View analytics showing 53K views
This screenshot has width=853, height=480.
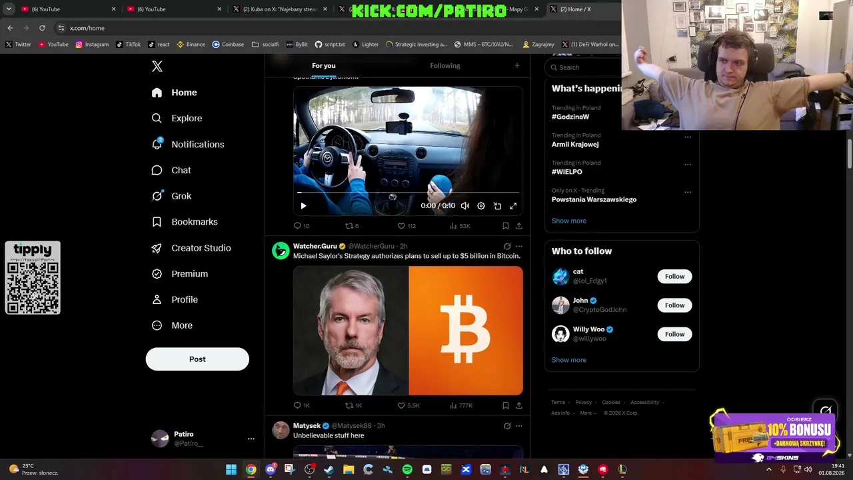pyautogui.click(x=460, y=226)
